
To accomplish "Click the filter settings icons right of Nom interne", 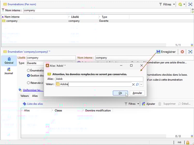I will click(x=193, y=11).
